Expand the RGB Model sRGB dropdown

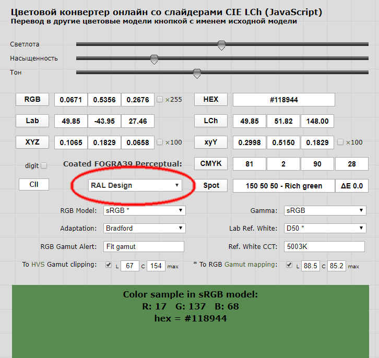click(x=145, y=210)
